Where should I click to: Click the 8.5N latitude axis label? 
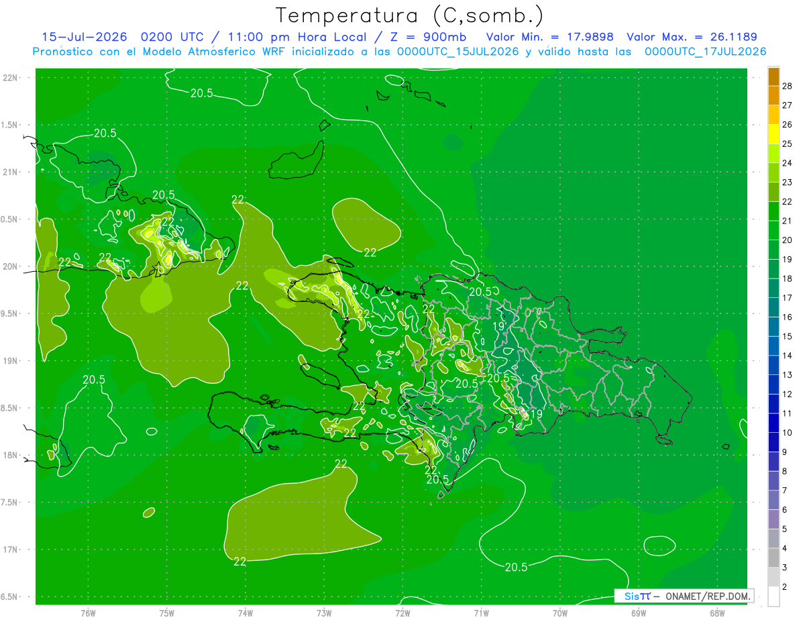click(x=9, y=408)
